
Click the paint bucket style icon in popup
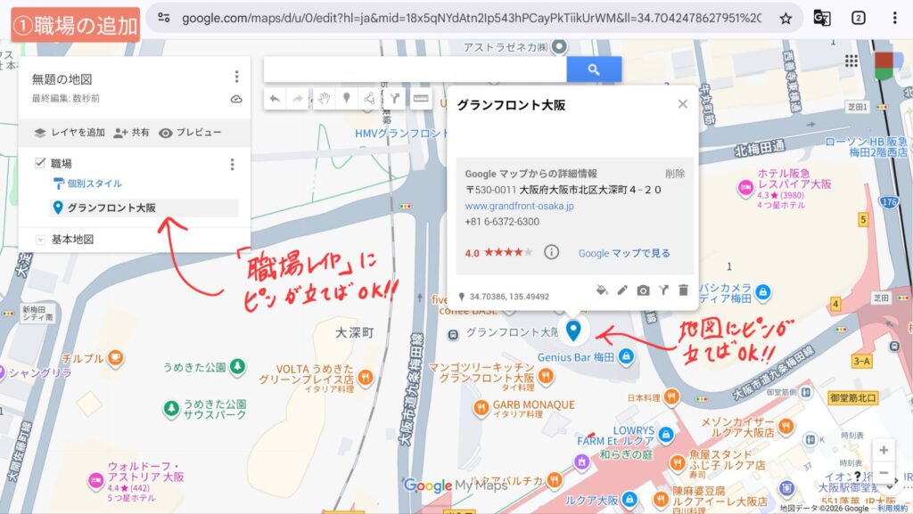(x=602, y=290)
